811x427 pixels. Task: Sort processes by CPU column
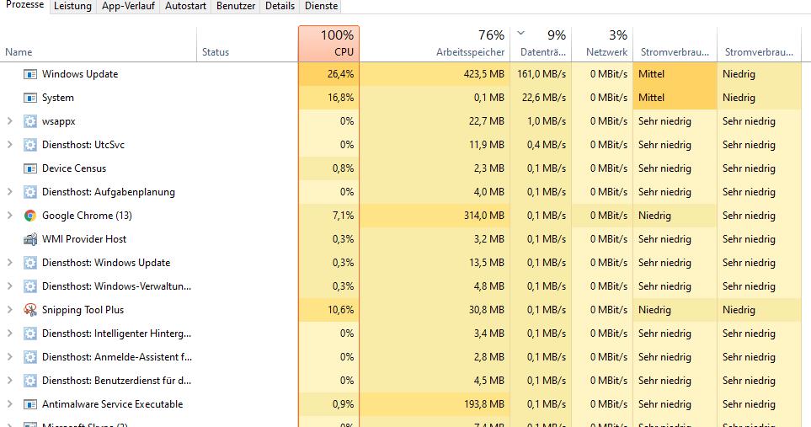tap(329, 44)
